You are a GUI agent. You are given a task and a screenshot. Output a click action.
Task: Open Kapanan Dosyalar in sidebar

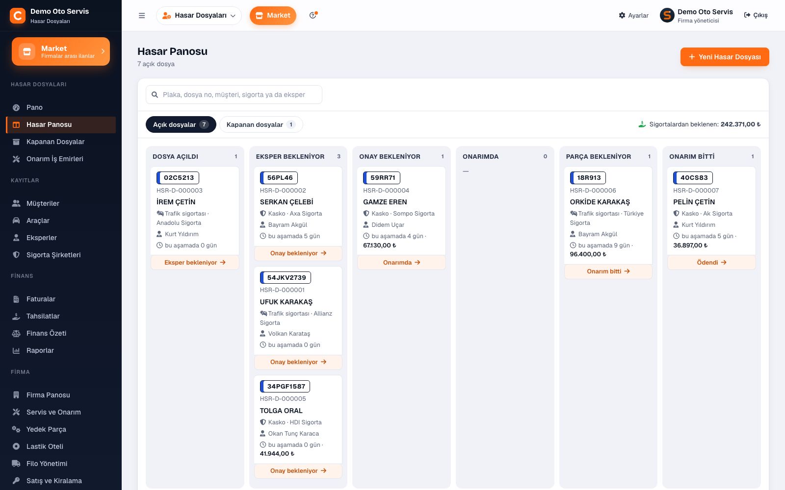tap(61, 142)
